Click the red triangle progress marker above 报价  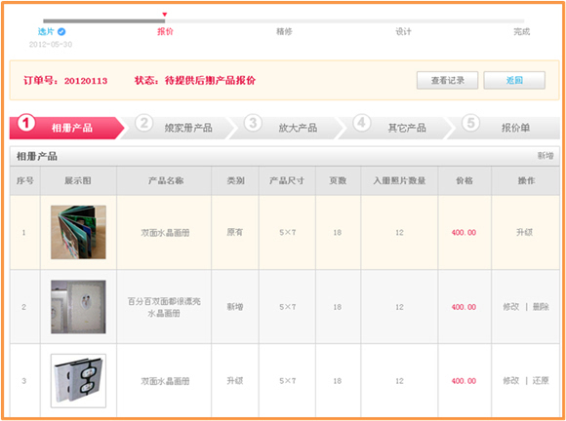tap(165, 15)
